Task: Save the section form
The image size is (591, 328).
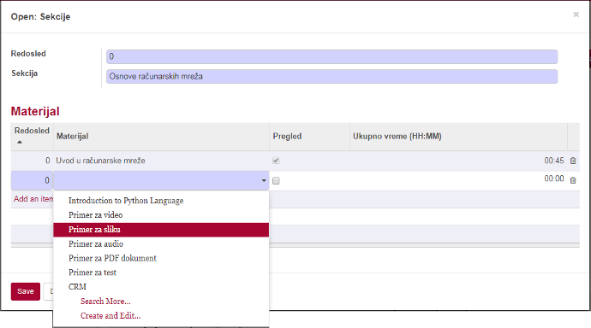Action: [25, 291]
